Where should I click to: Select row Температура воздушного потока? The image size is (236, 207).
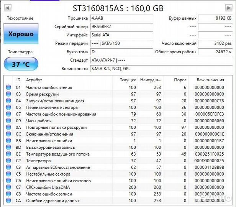pyautogui.click(x=115, y=154)
